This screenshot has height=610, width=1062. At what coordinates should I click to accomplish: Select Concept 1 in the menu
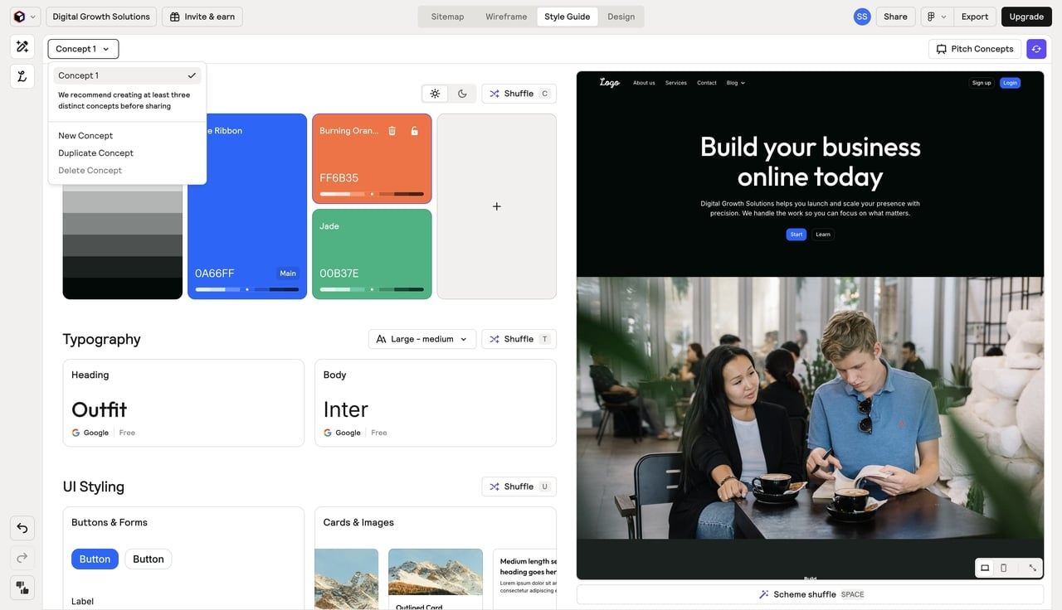pyautogui.click(x=127, y=75)
